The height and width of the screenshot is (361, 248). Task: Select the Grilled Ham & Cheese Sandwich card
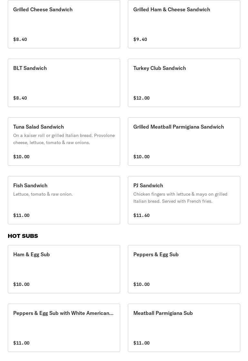184,24
